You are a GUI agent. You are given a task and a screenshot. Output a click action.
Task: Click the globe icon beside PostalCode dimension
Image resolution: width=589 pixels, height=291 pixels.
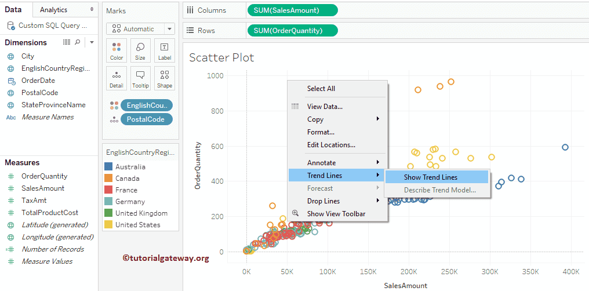pyautogui.click(x=11, y=93)
